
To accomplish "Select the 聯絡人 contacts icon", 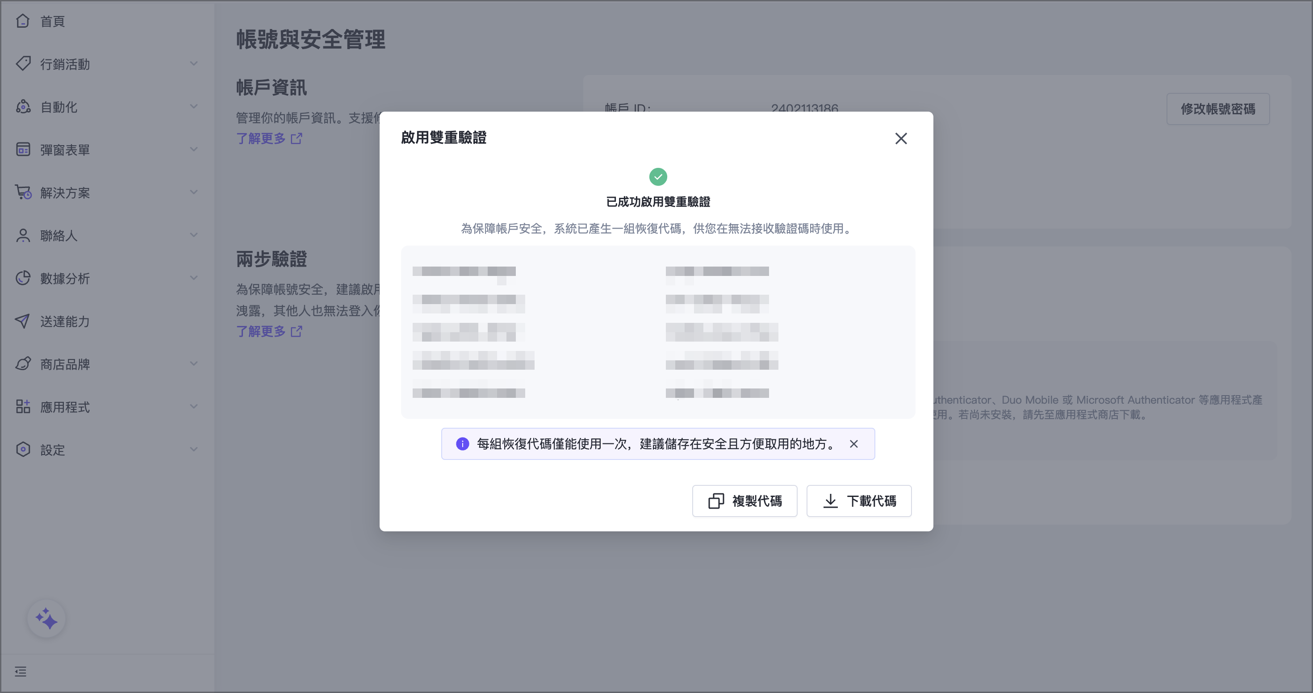I will [x=23, y=235].
